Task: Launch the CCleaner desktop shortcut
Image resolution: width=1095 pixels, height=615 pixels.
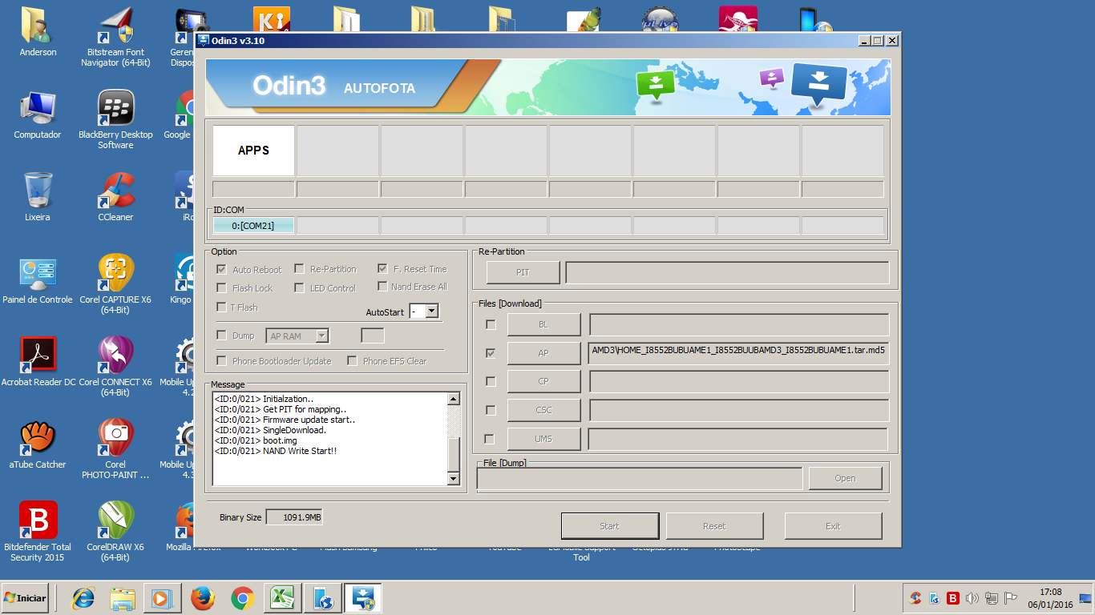Action: [115, 197]
